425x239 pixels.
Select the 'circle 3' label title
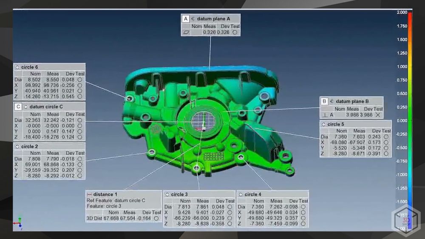pos(179,194)
